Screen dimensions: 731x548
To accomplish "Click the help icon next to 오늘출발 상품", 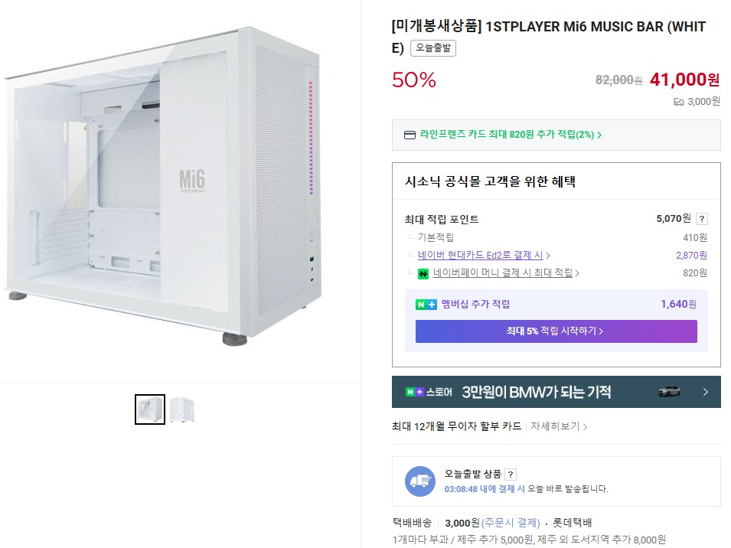I will tap(511, 475).
